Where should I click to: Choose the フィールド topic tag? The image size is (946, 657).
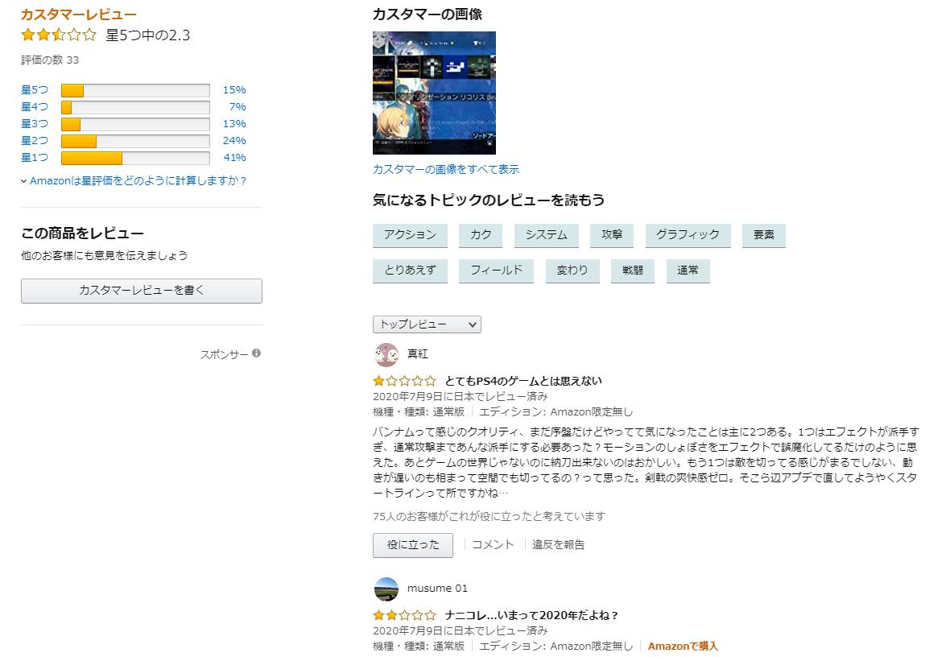[496, 271]
